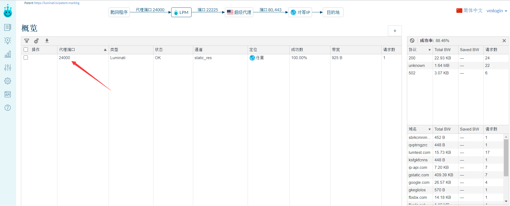The height and width of the screenshot is (206, 510).
Task: Click the plus button to add proxy port
Action: point(395,31)
